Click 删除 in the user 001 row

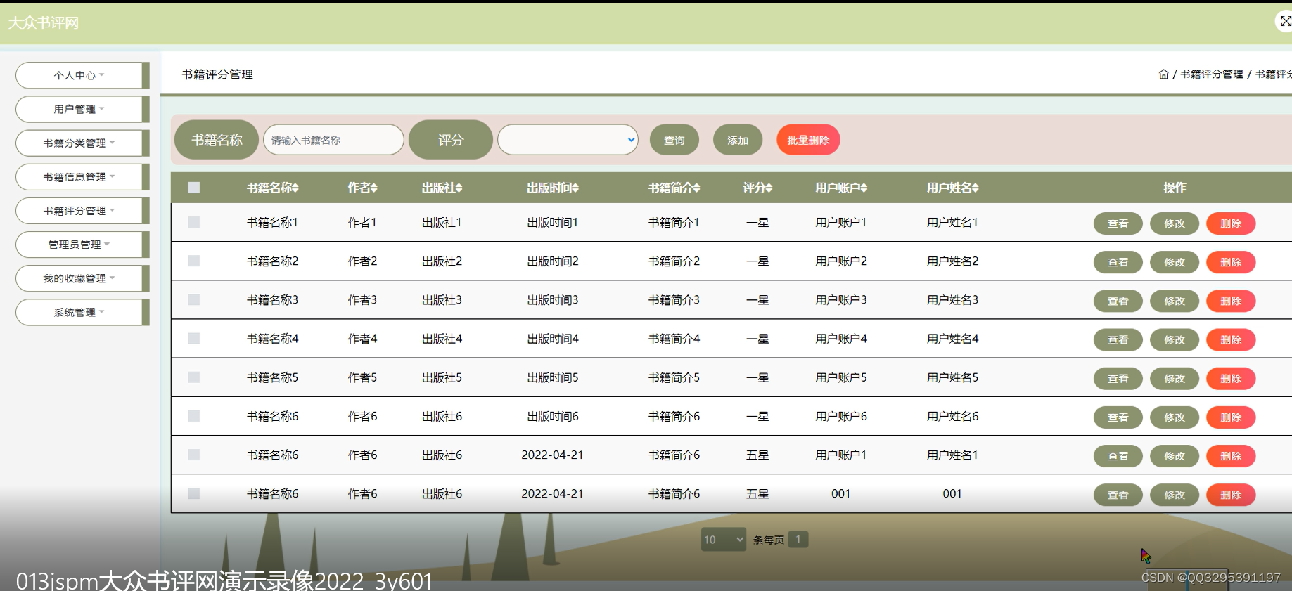tap(1231, 495)
